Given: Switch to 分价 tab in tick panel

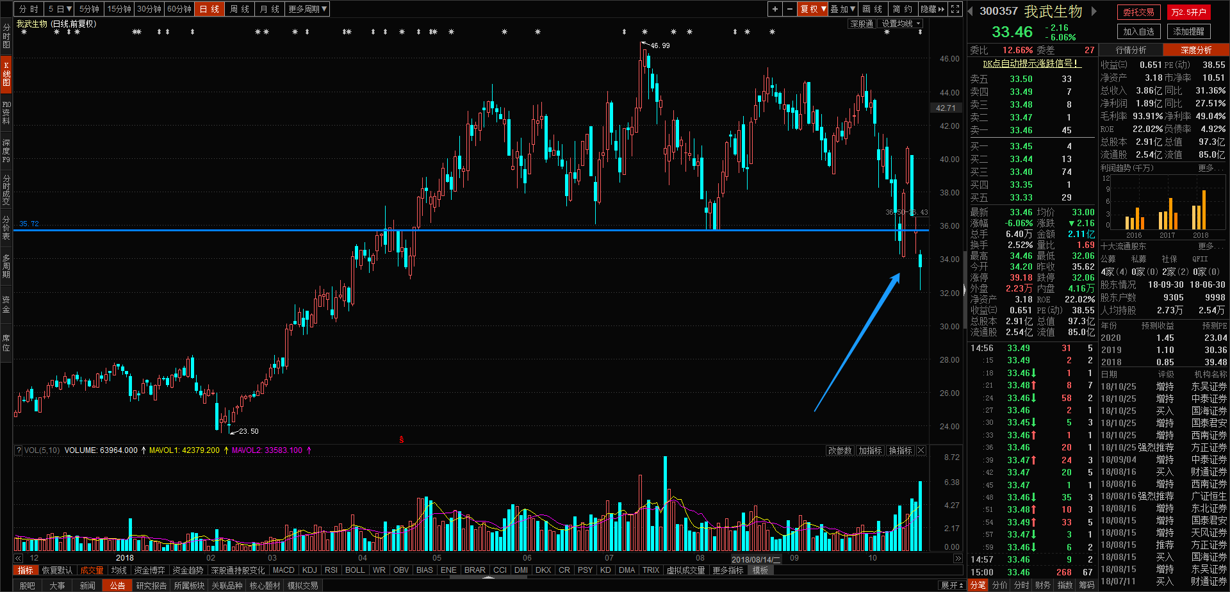Looking at the screenshot, I should [999, 585].
